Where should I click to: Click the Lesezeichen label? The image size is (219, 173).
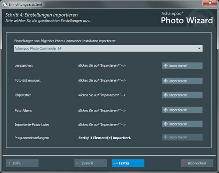24,65
